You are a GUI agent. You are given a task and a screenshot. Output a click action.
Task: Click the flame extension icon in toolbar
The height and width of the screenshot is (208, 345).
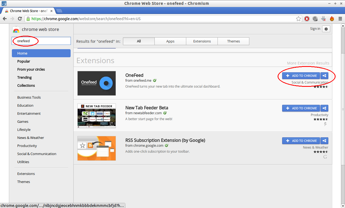click(332, 19)
